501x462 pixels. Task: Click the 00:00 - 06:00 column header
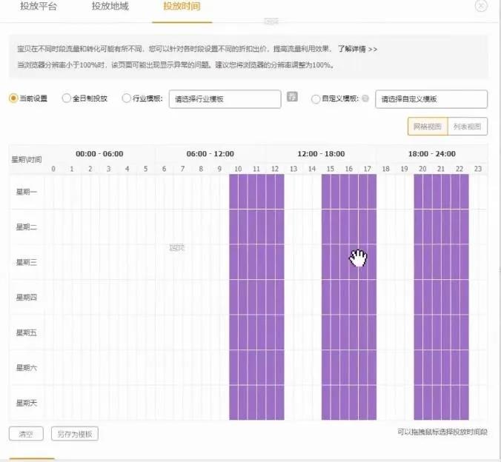click(99, 154)
